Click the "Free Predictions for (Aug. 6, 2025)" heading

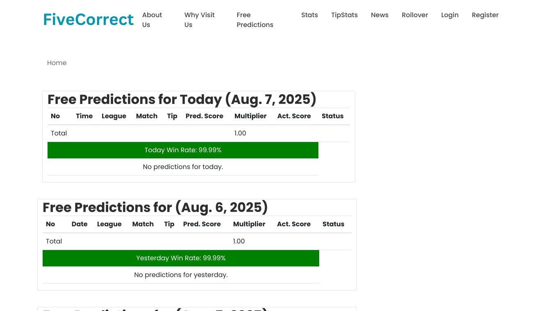(155, 207)
